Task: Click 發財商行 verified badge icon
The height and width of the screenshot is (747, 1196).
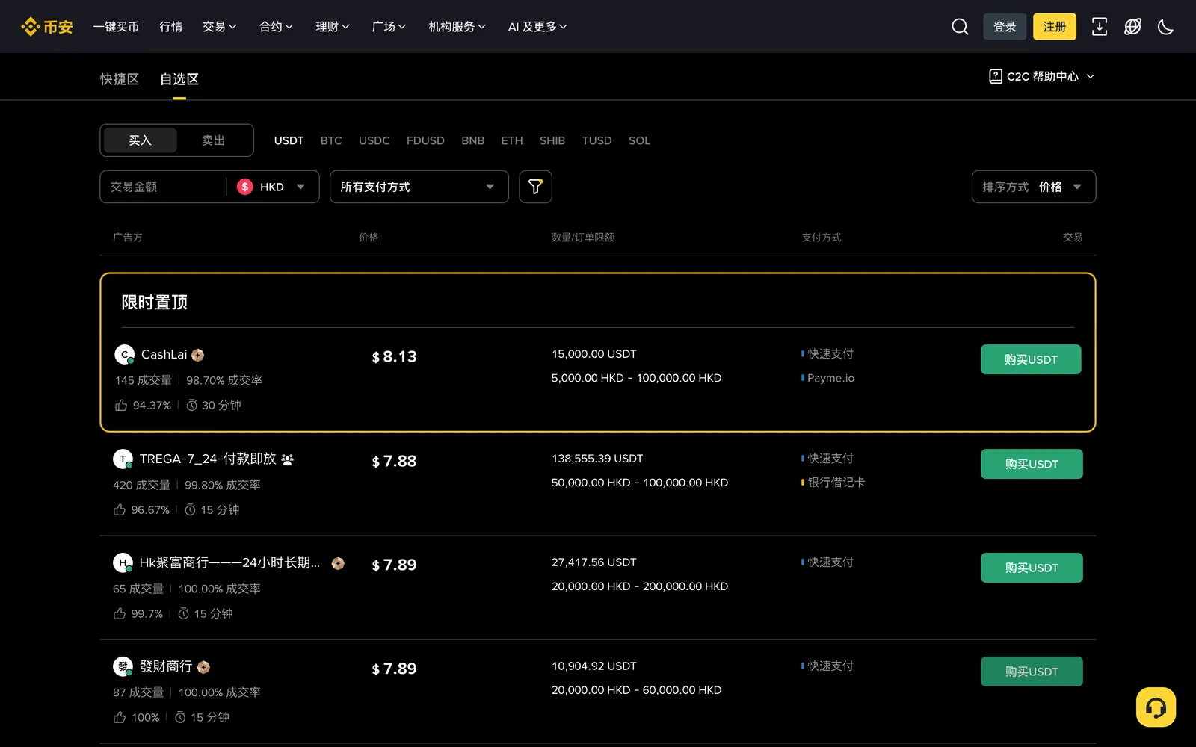Action: click(203, 667)
